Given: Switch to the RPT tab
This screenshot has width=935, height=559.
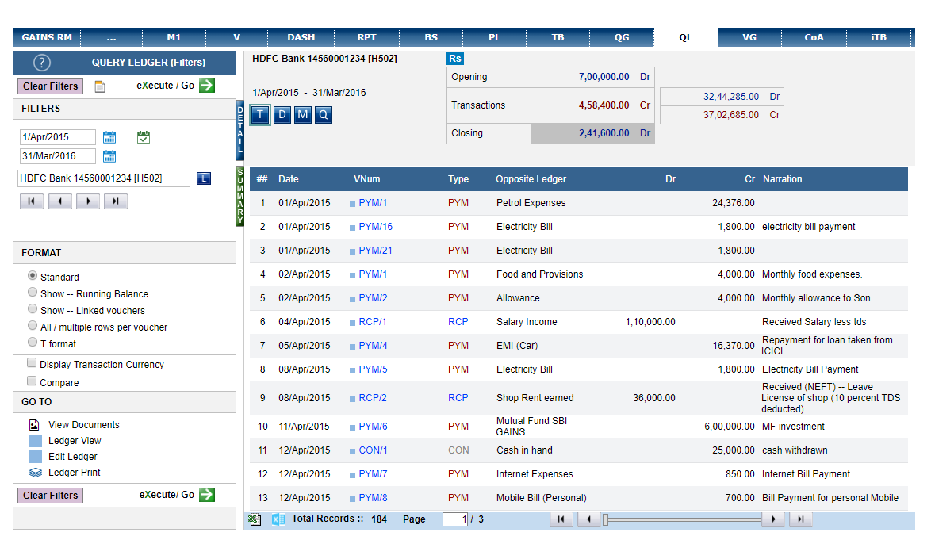Looking at the screenshot, I should click(366, 37).
